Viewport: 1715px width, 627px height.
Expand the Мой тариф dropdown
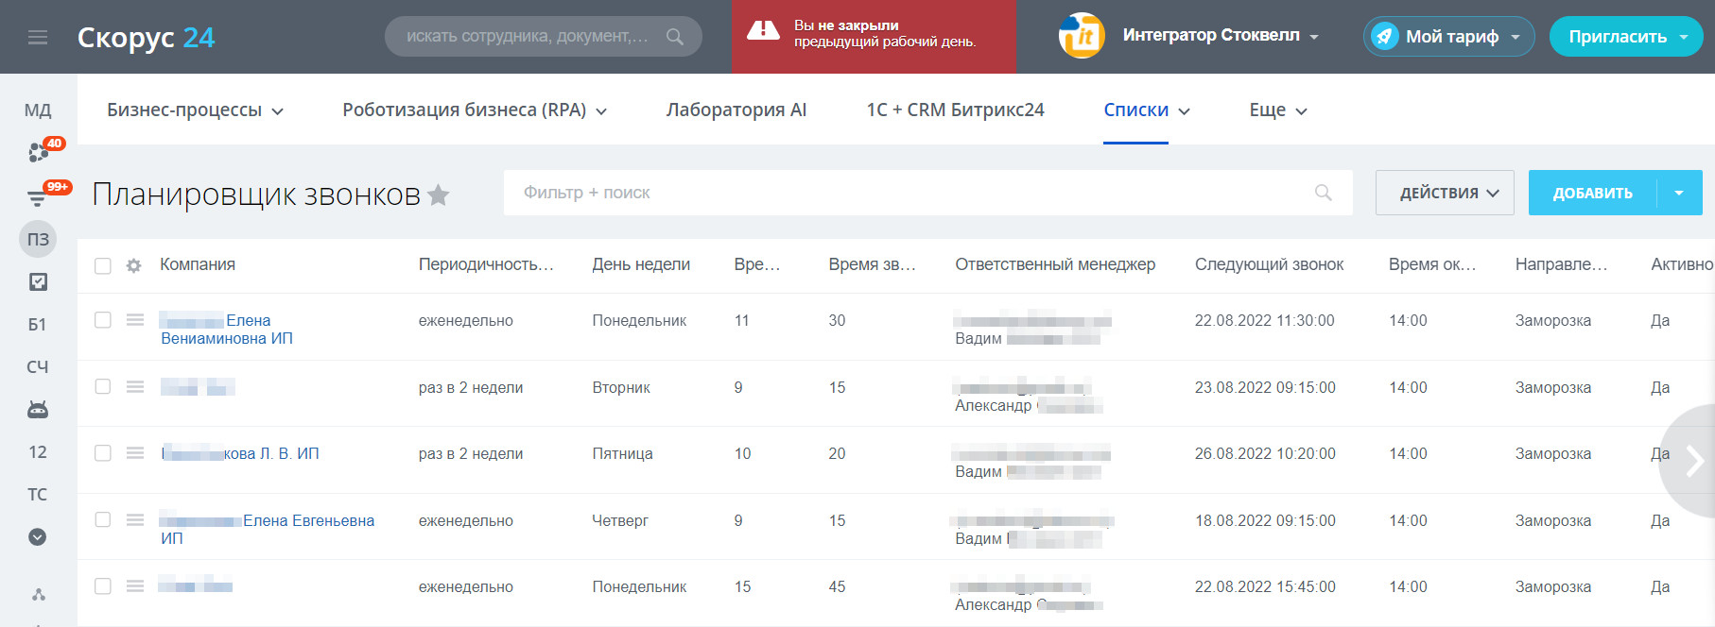pyautogui.click(x=1449, y=37)
